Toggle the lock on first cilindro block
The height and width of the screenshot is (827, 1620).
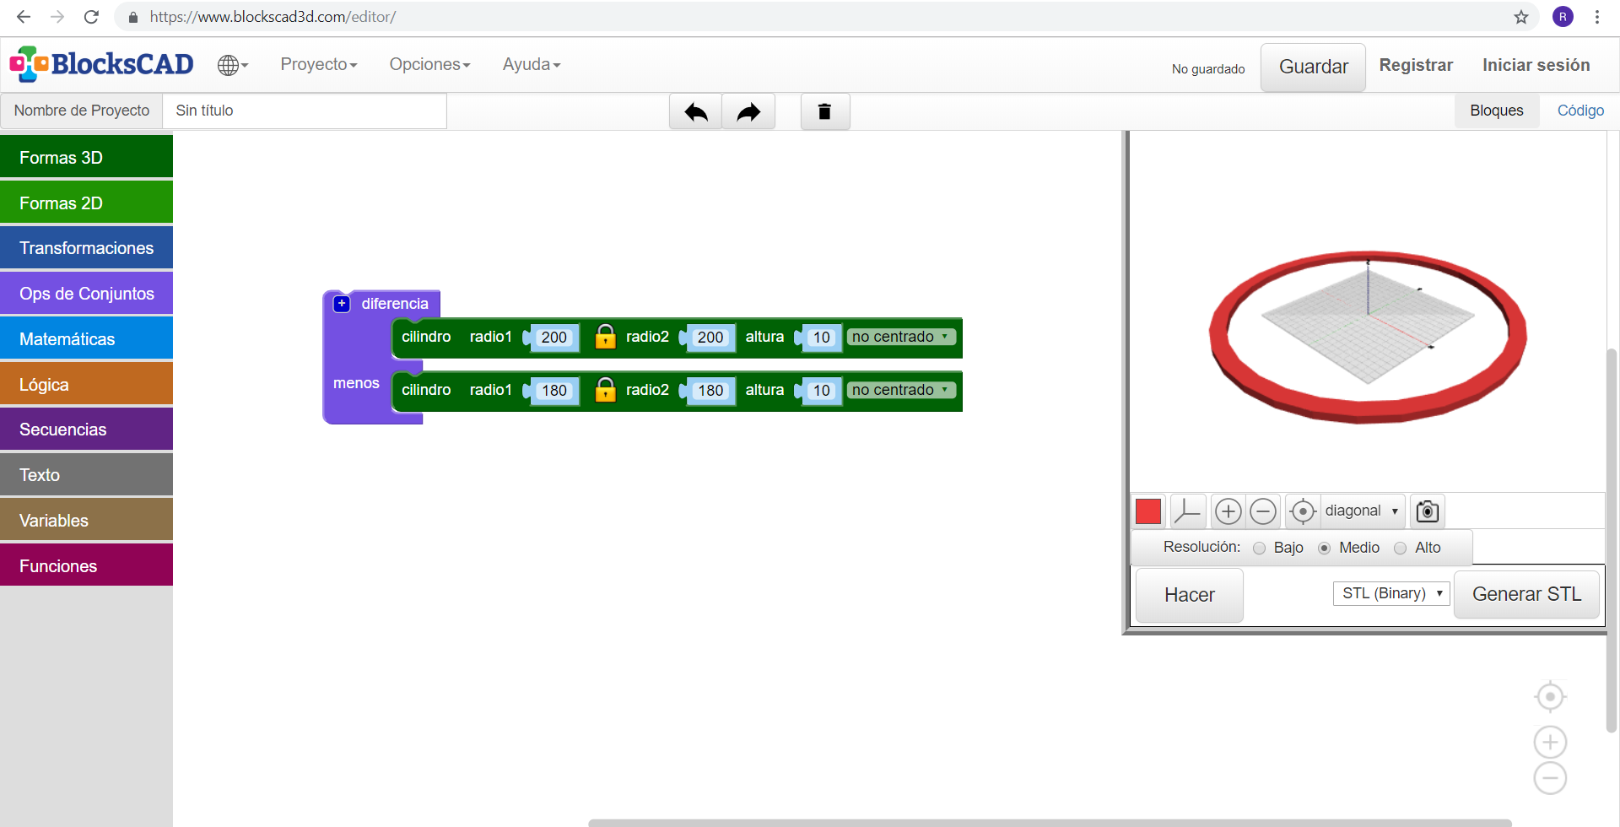tap(605, 337)
